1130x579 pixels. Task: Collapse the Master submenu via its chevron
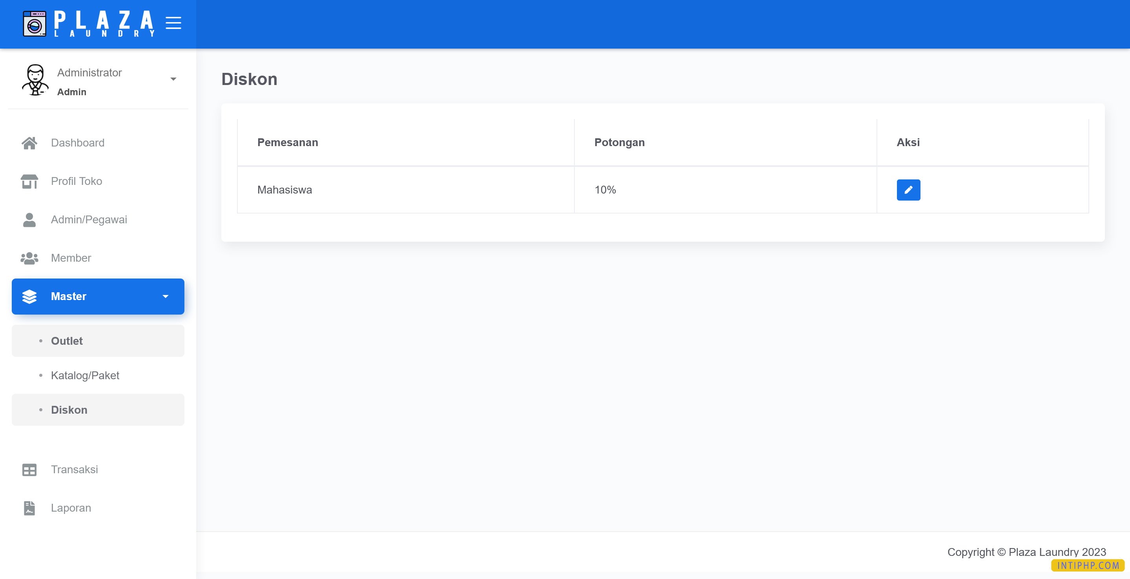pos(165,297)
